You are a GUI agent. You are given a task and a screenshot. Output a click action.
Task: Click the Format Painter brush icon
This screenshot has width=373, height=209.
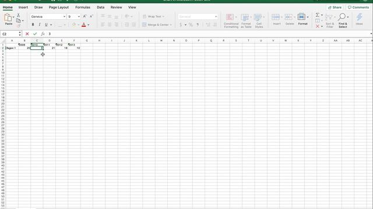19,26
